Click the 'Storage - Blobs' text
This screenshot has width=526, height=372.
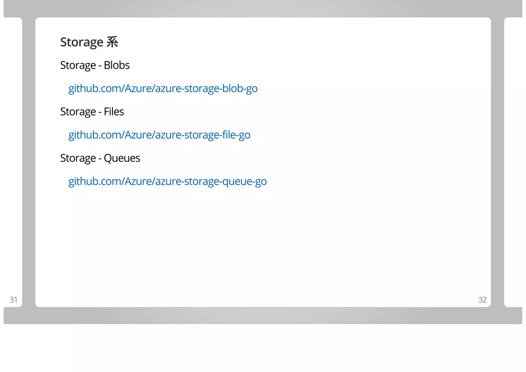coord(95,65)
